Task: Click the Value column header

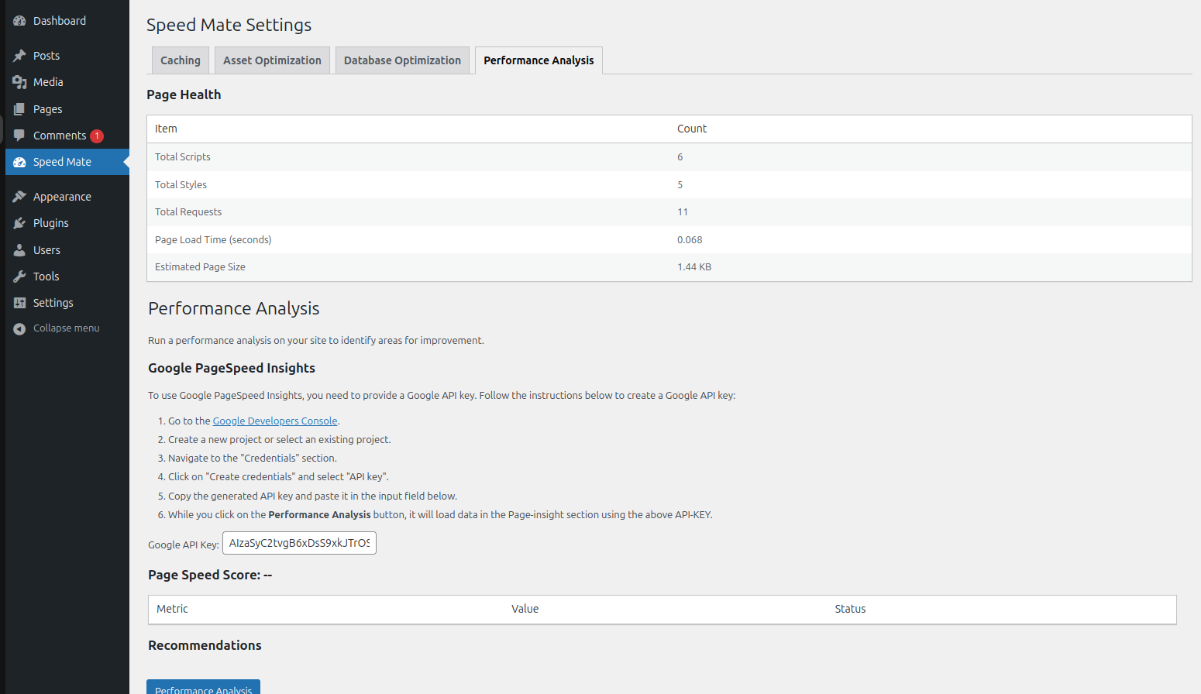Action: [x=525, y=609]
